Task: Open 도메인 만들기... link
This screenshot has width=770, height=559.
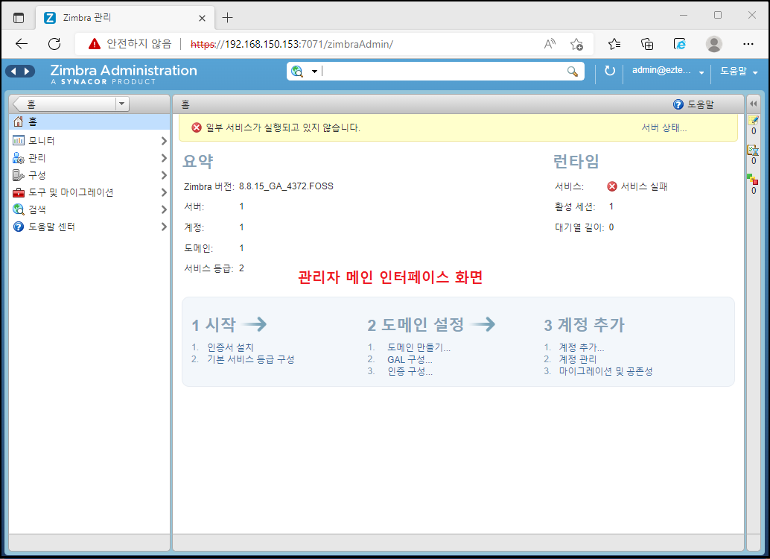Action: 419,347
